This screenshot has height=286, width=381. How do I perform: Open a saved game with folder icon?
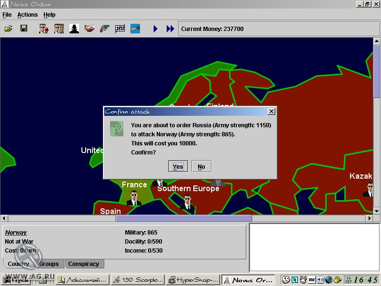(9, 29)
